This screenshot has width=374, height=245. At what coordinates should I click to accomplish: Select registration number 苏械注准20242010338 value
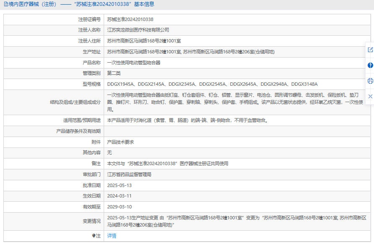coord(130,19)
